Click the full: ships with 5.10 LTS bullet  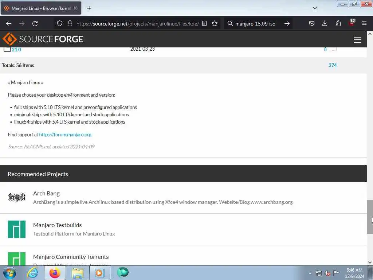[75, 108]
